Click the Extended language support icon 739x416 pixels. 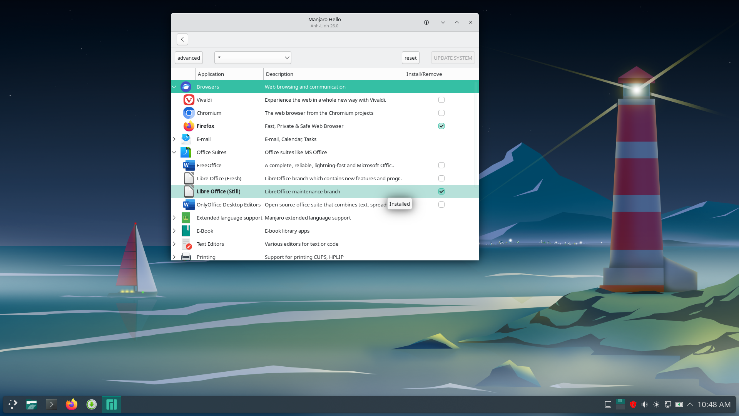tap(186, 218)
